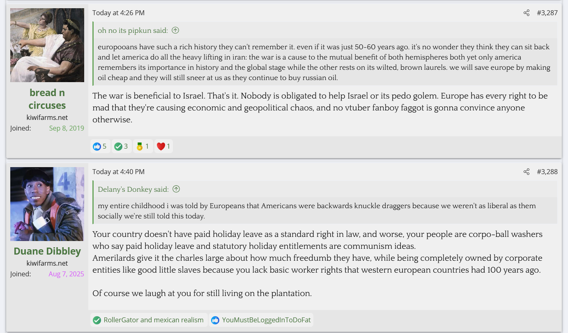View RollerGator and mexican realism reactions
Screen dimensions: 568x333
click(153, 320)
